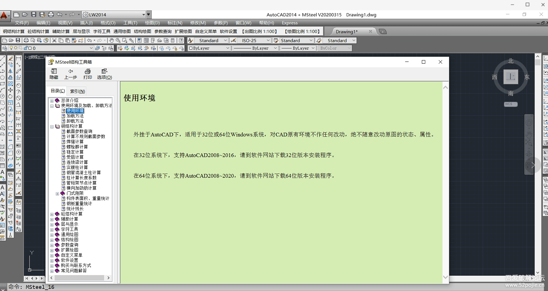548x291 pixels.
Task: Click the WCS coordinate system badge
Action: 510,104
